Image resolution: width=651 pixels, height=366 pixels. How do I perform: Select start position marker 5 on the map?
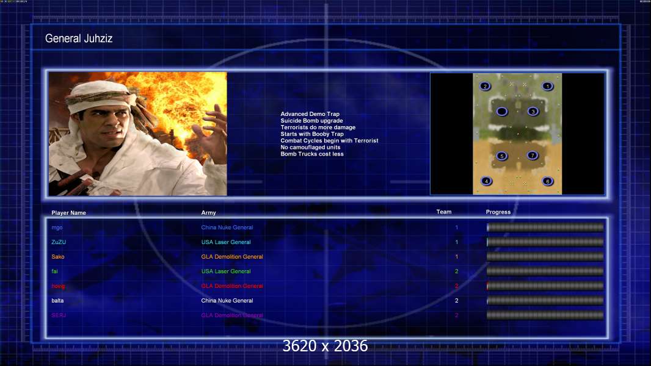(501, 156)
